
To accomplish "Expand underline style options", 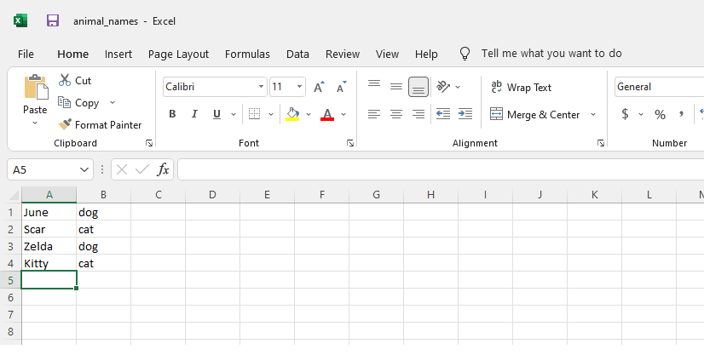I will click(234, 114).
